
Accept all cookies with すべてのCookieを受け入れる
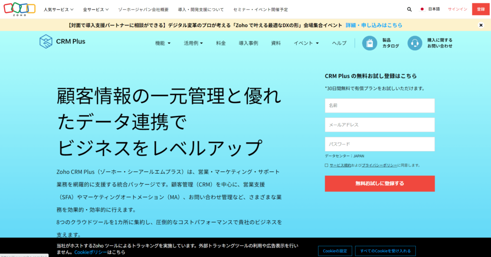click(x=385, y=251)
